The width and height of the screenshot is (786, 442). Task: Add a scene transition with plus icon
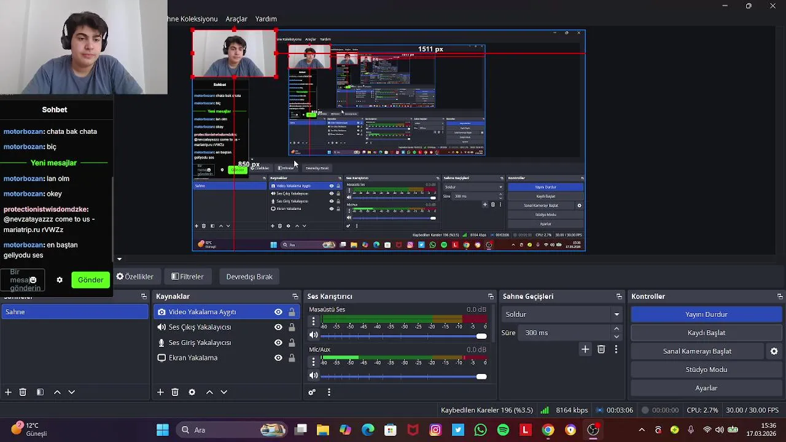(585, 349)
